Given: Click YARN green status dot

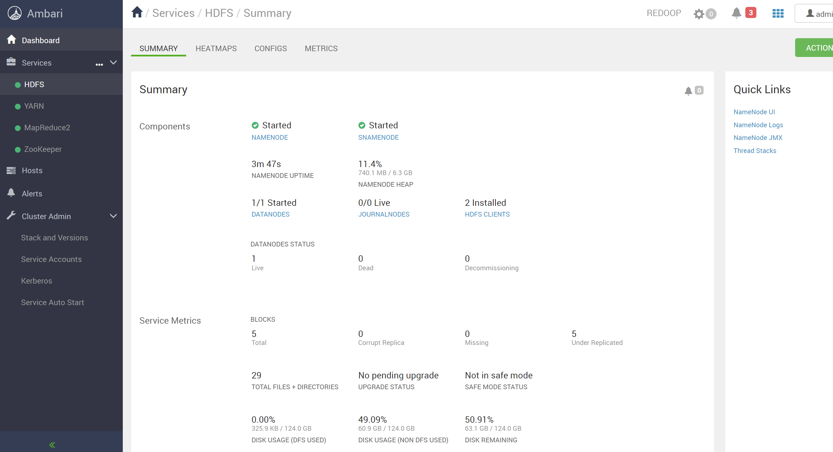Looking at the screenshot, I should tap(18, 106).
